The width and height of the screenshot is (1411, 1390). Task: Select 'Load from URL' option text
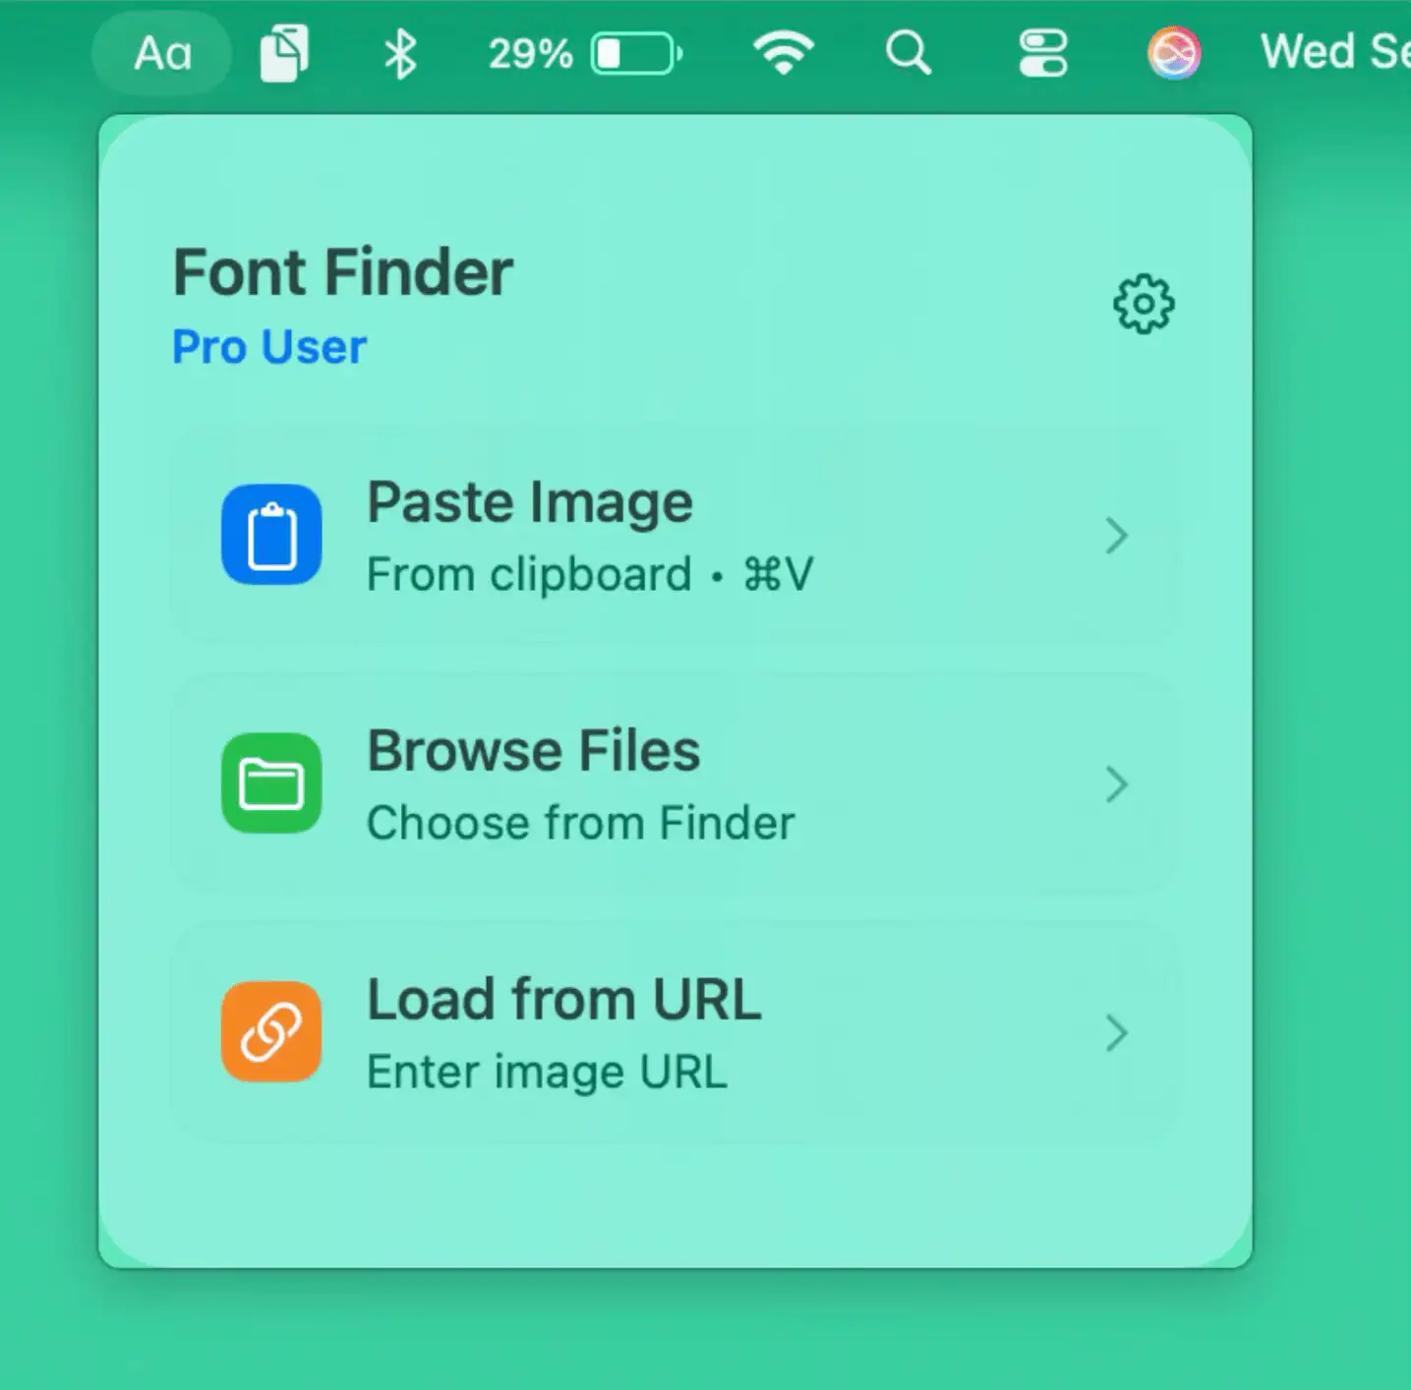tap(563, 1001)
